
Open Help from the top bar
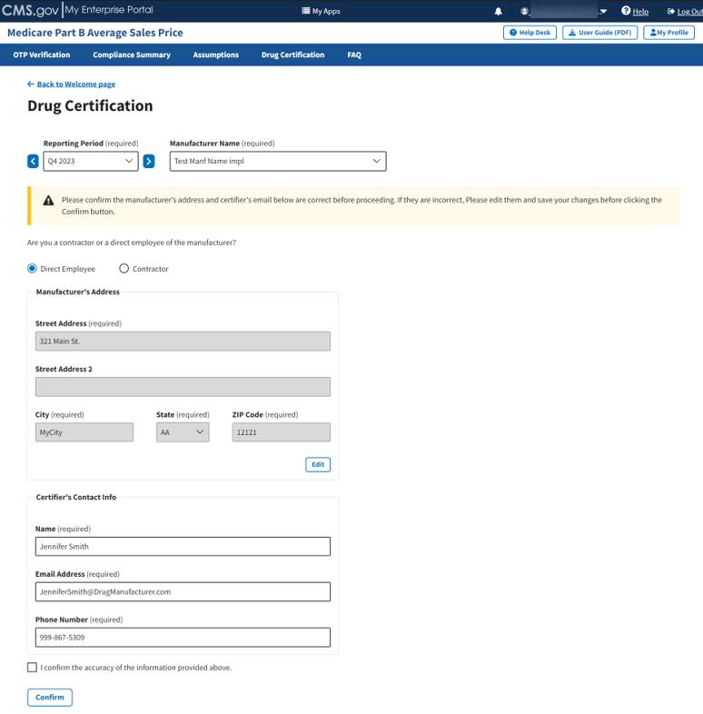pyautogui.click(x=635, y=11)
